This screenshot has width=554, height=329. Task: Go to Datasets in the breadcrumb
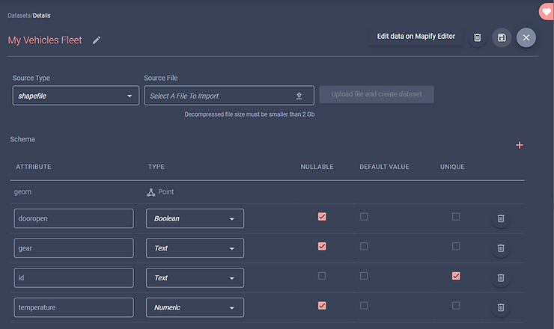point(19,16)
